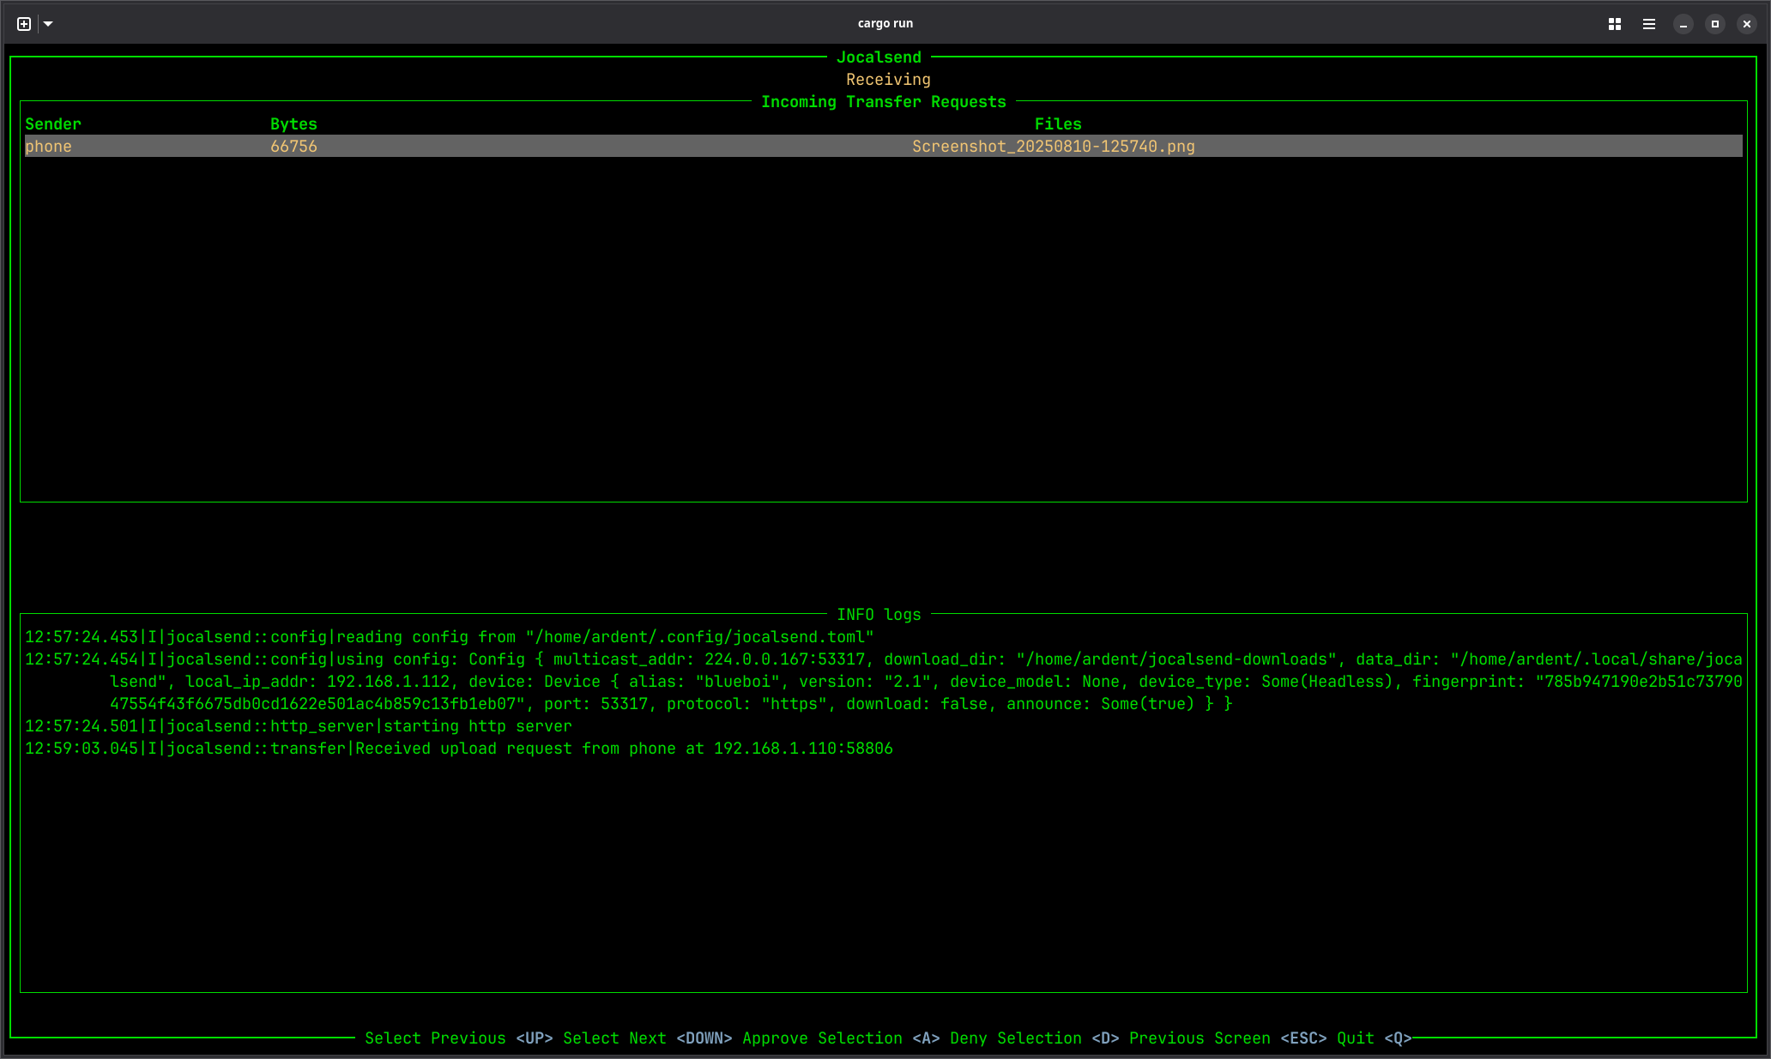Click Approve Selection <A> hint
Screen dimensions: 1771x1059
tap(841, 1038)
